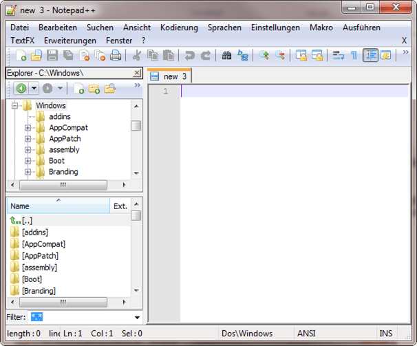Close the Explorer panel
The height and width of the screenshot is (346, 417).
137,73
